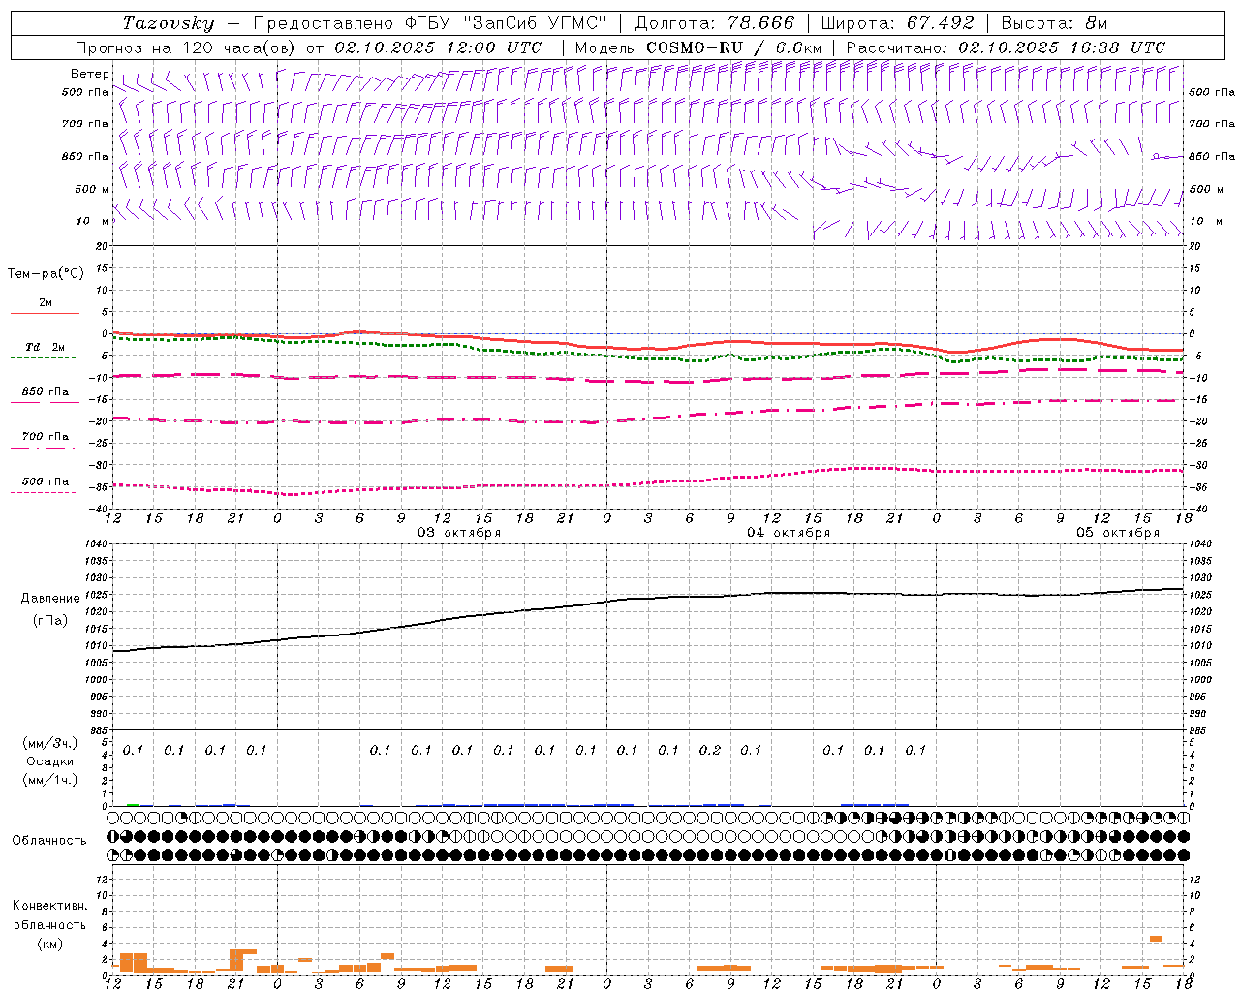This screenshot has height=992, width=1240.
Task: Click the 500 гПа label in temperature legend
Action: pyautogui.click(x=46, y=481)
